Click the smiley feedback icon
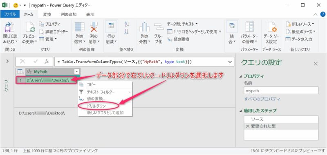Image resolution: width=327 pixels, height=155 pixels. (x=16, y=5)
